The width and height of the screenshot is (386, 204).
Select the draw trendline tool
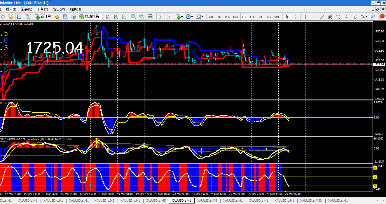click(x=322, y=17)
